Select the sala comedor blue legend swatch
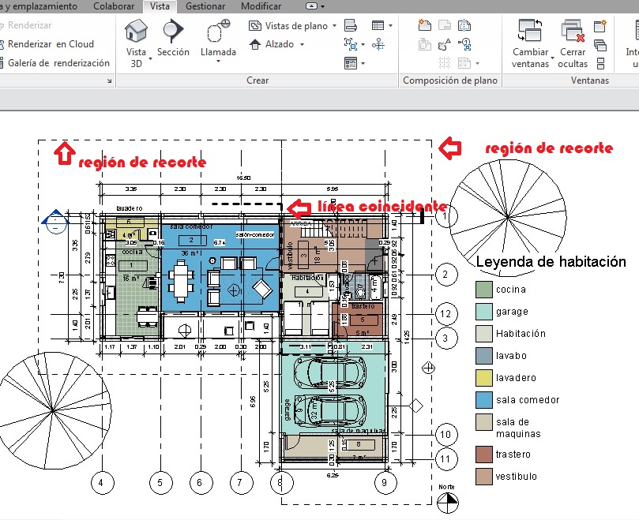The height and width of the screenshot is (520, 639). click(483, 399)
